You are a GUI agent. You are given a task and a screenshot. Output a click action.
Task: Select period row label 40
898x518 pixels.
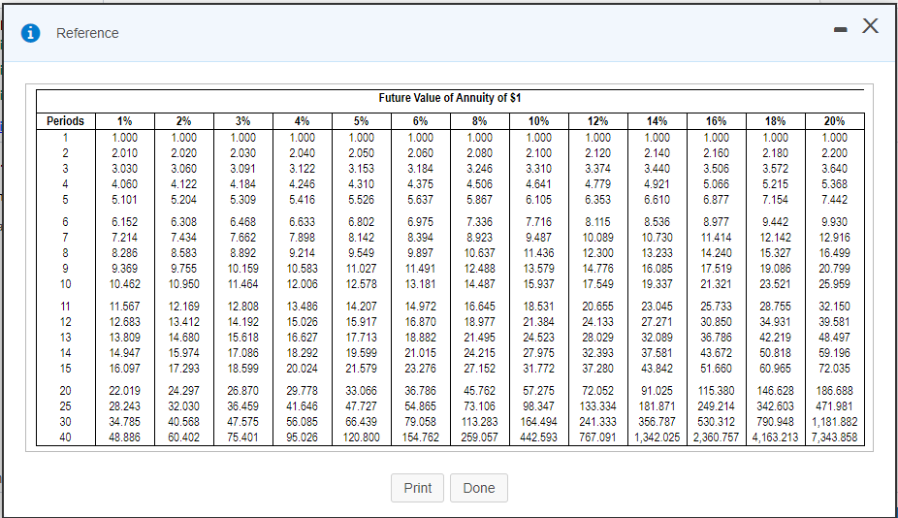pyautogui.click(x=65, y=437)
